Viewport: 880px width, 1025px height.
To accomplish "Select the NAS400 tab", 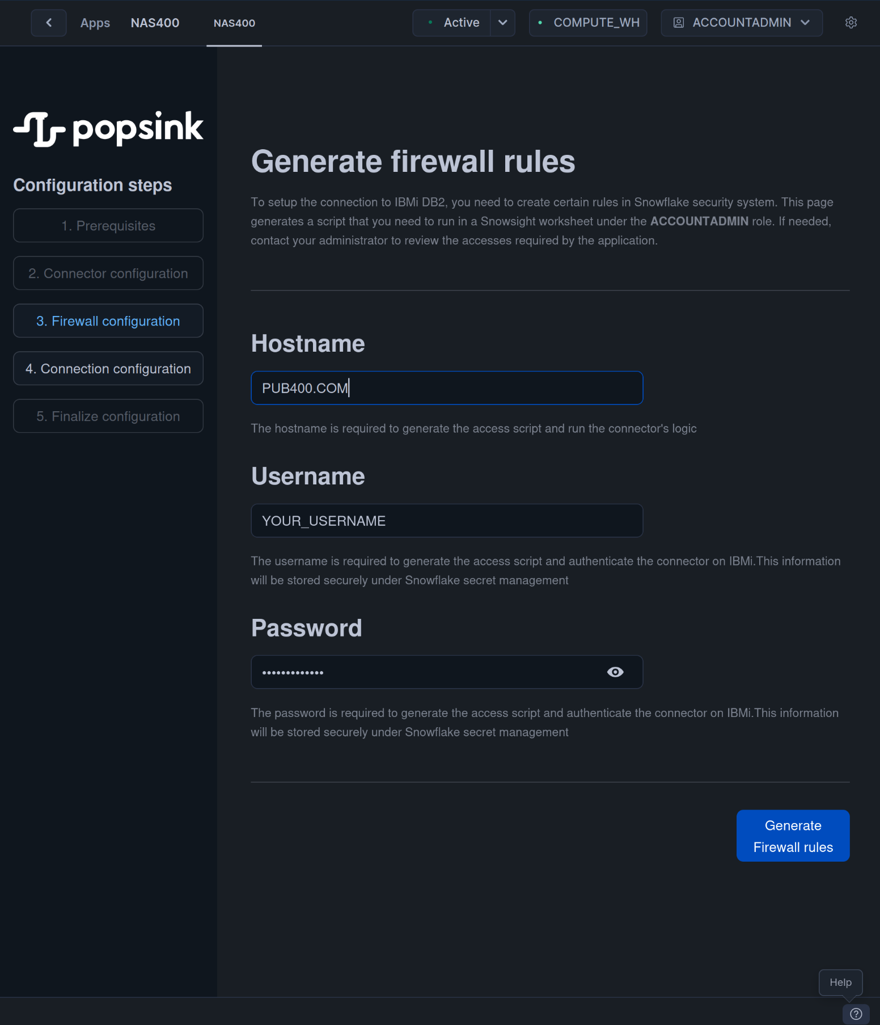I will tap(234, 23).
